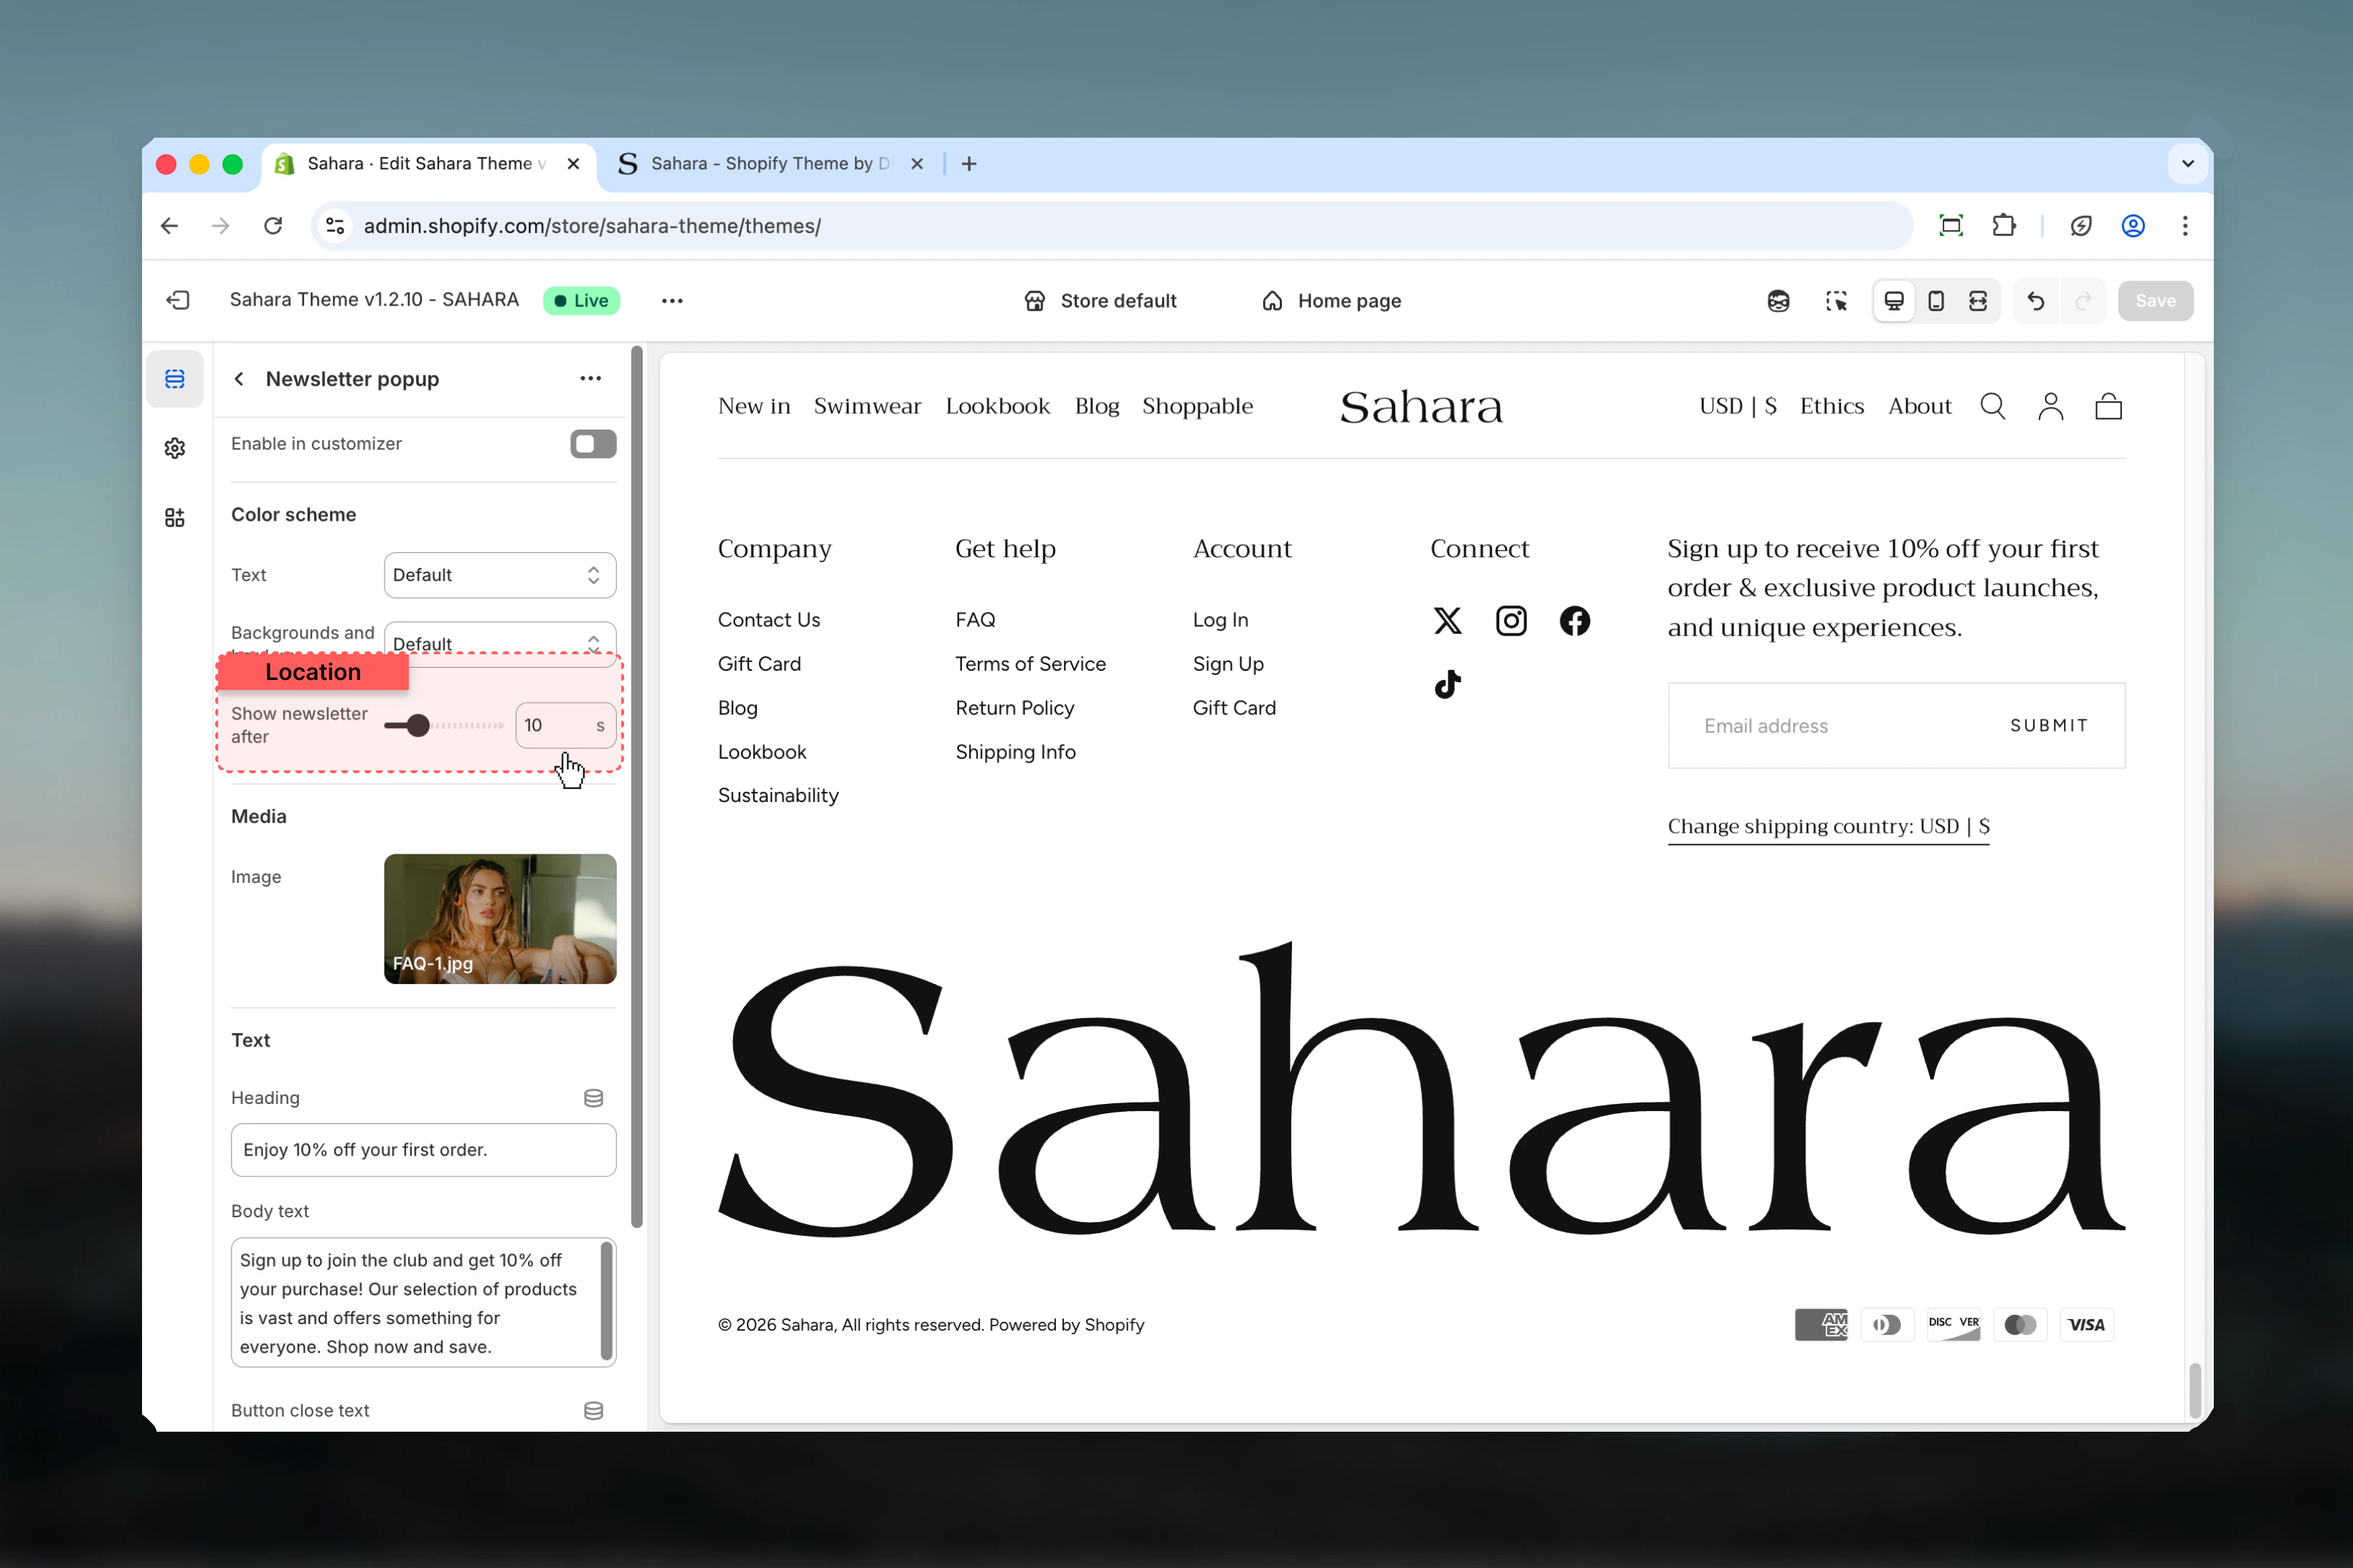Open the footer Sign Up link
The height and width of the screenshot is (1568, 2353).
1228,664
